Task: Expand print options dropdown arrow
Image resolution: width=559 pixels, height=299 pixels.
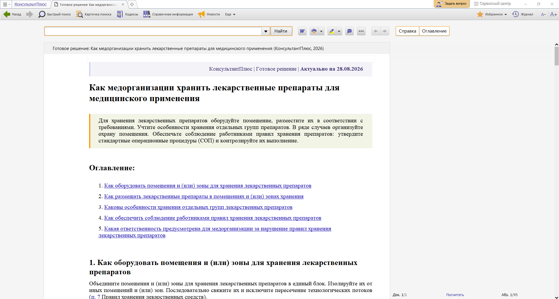Action: pos(321,31)
